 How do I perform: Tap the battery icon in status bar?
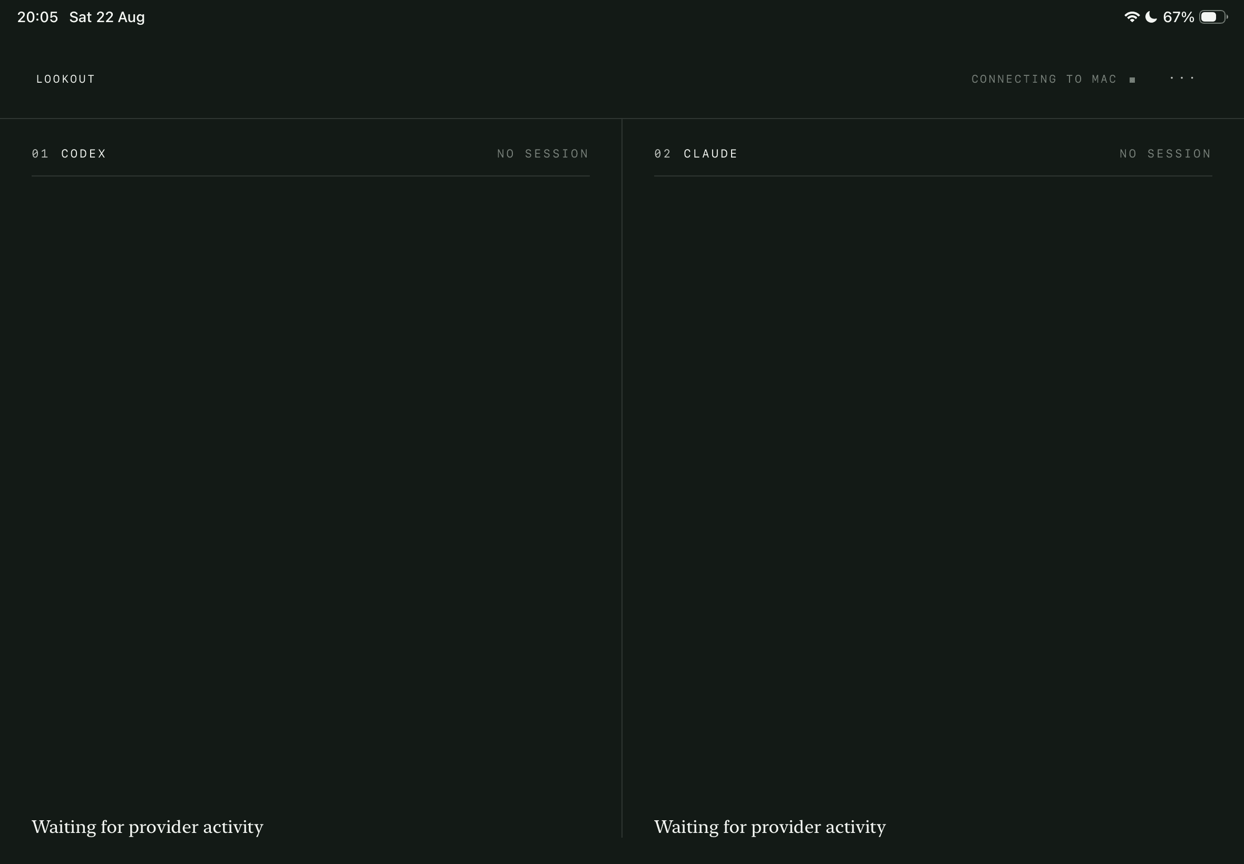point(1213,17)
